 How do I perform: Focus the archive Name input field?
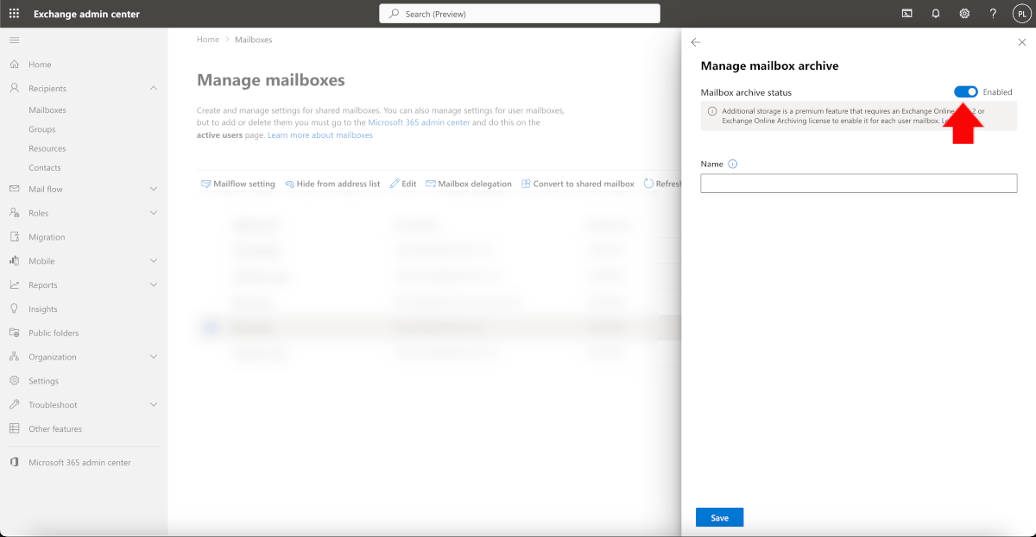859,183
